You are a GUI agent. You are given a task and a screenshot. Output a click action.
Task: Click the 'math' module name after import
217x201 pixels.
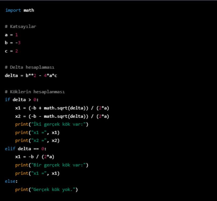coord(29,10)
